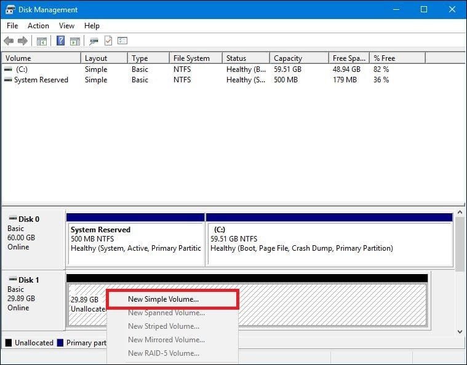The width and height of the screenshot is (467, 365).
Task: Open the File menu
Action: click(x=12, y=26)
